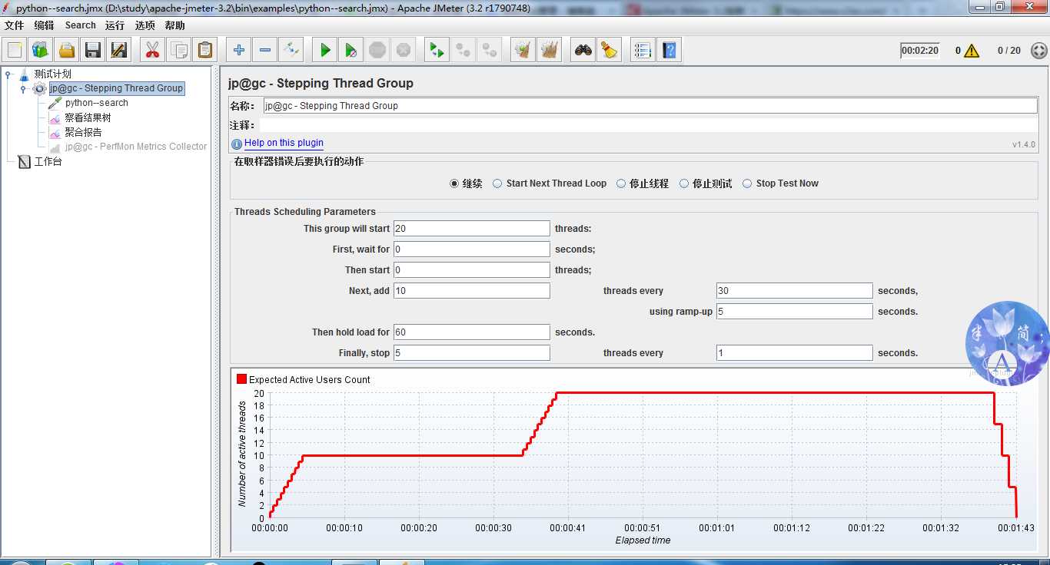Click the Copy toolbar icon
1050x565 pixels.
point(178,51)
